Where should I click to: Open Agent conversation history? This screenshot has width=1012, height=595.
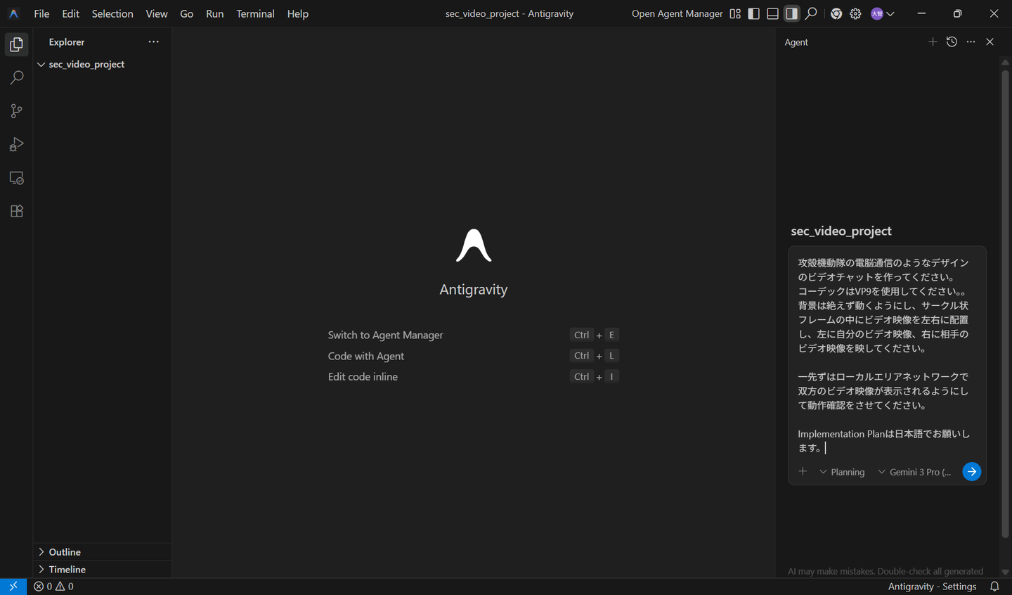952,41
